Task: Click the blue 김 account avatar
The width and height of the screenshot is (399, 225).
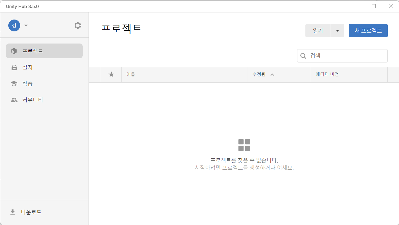Action: coord(14,25)
